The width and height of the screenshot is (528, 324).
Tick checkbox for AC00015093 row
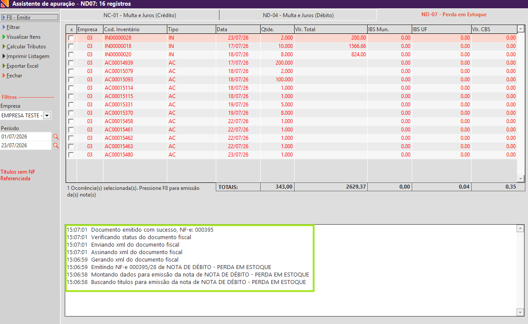click(71, 80)
